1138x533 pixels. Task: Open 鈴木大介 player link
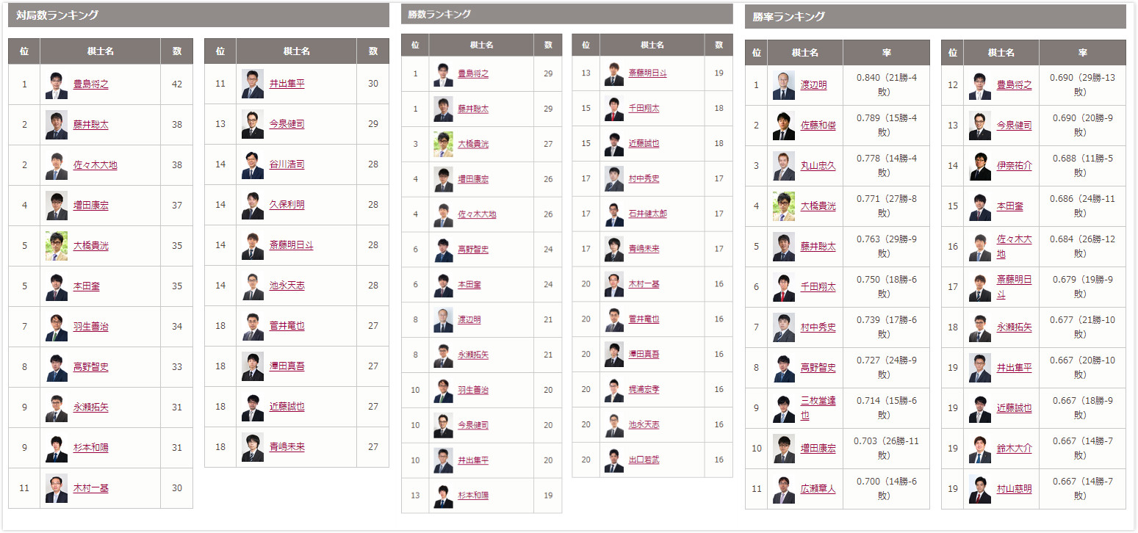pyautogui.click(x=1014, y=449)
